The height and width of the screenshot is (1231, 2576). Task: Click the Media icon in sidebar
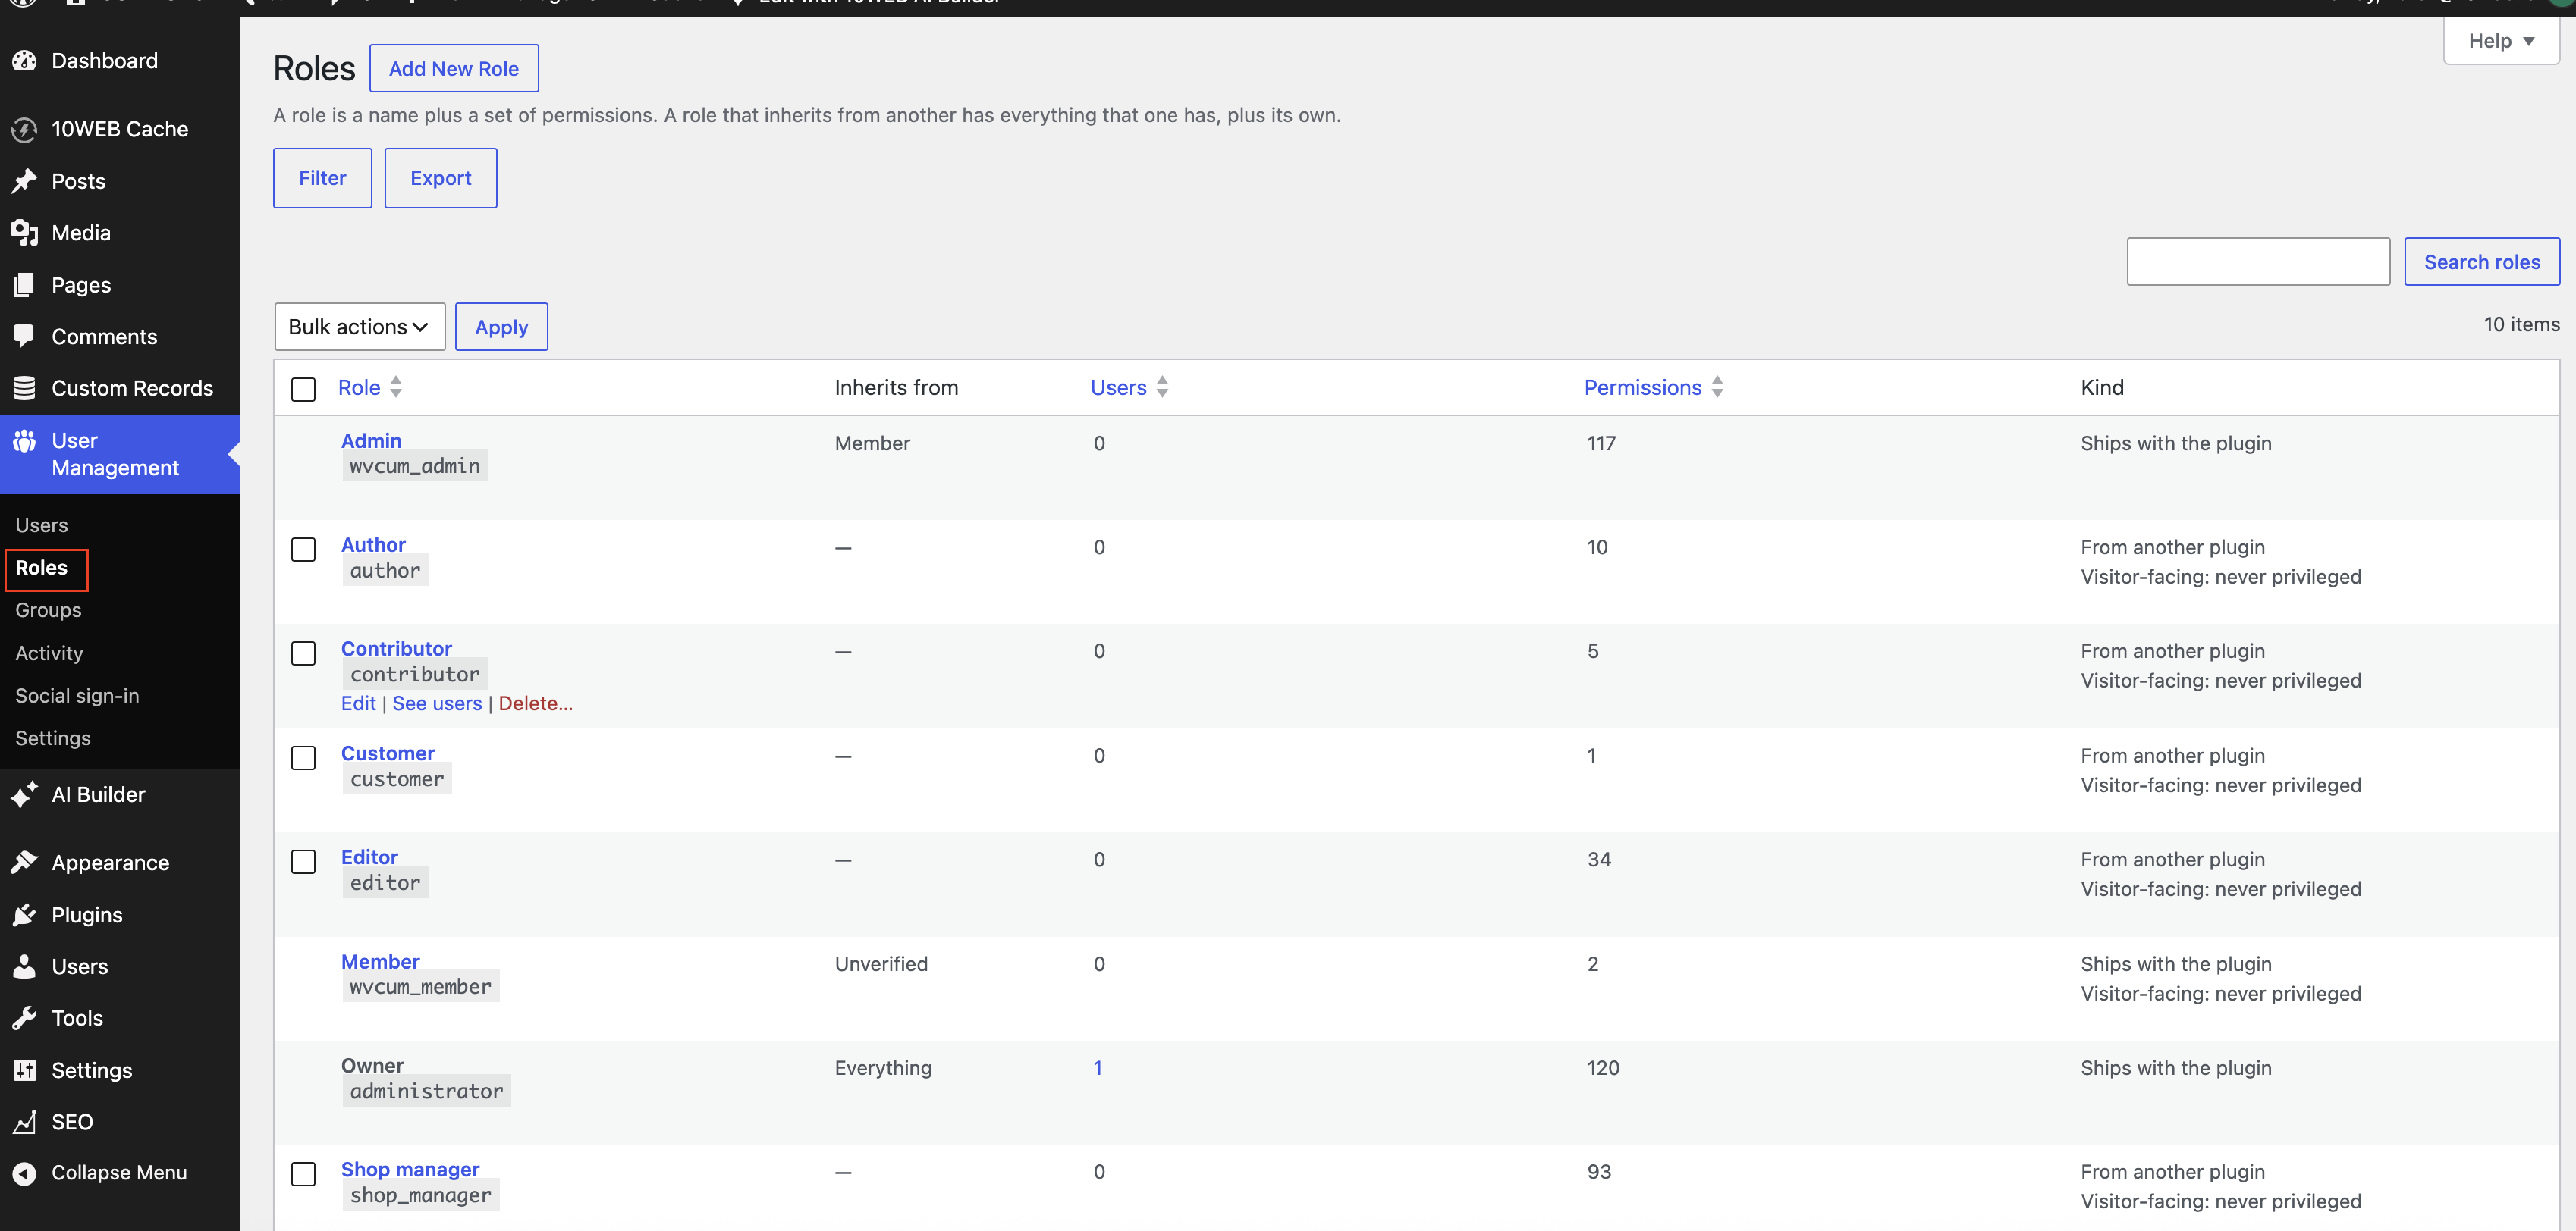point(24,233)
